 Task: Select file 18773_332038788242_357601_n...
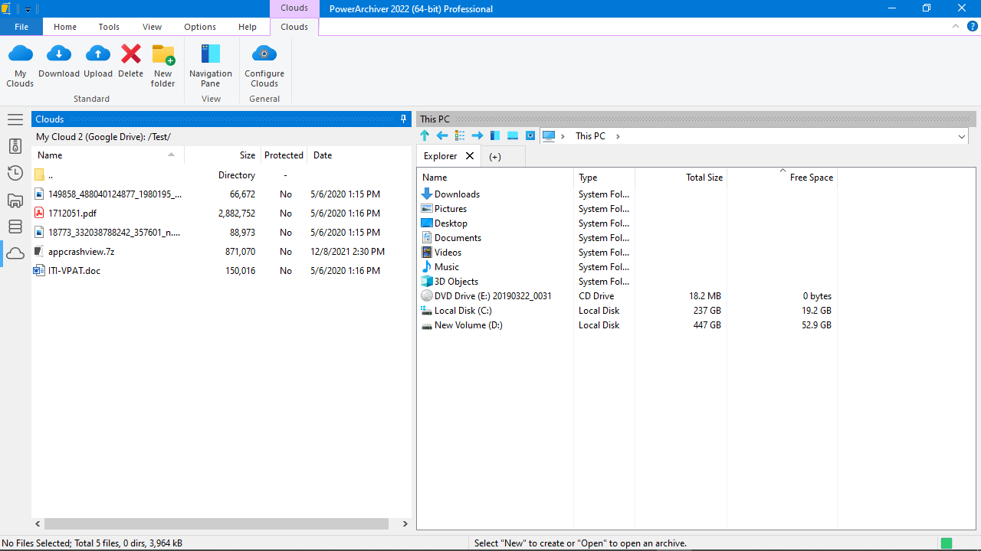[222, 233]
